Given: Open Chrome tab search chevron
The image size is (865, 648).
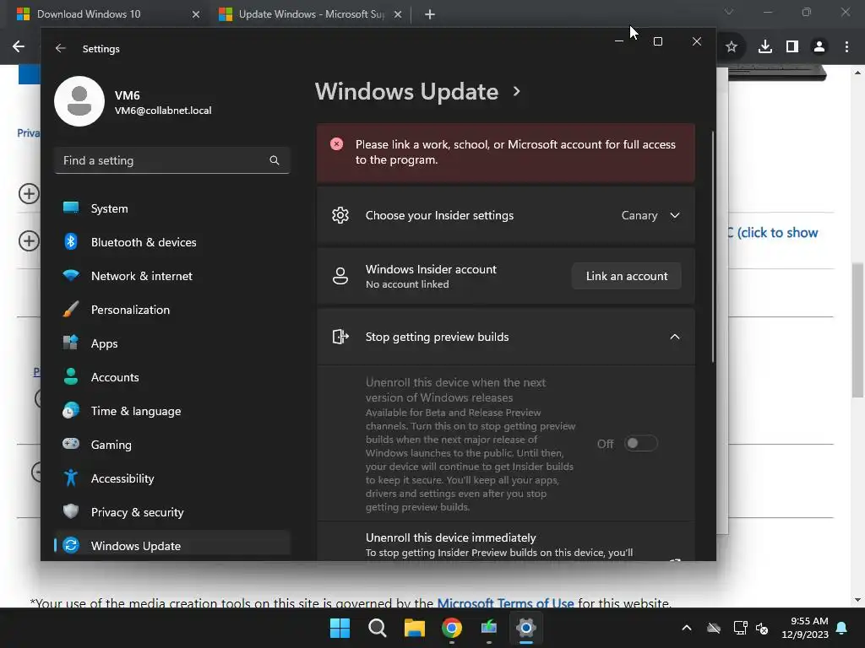Looking at the screenshot, I should coord(729,12).
